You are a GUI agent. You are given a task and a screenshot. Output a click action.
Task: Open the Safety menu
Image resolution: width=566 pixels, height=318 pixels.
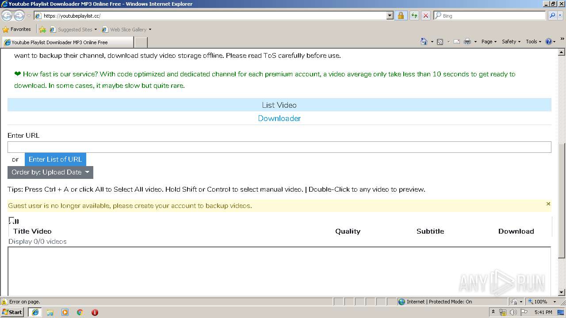click(x=511, y=42)
